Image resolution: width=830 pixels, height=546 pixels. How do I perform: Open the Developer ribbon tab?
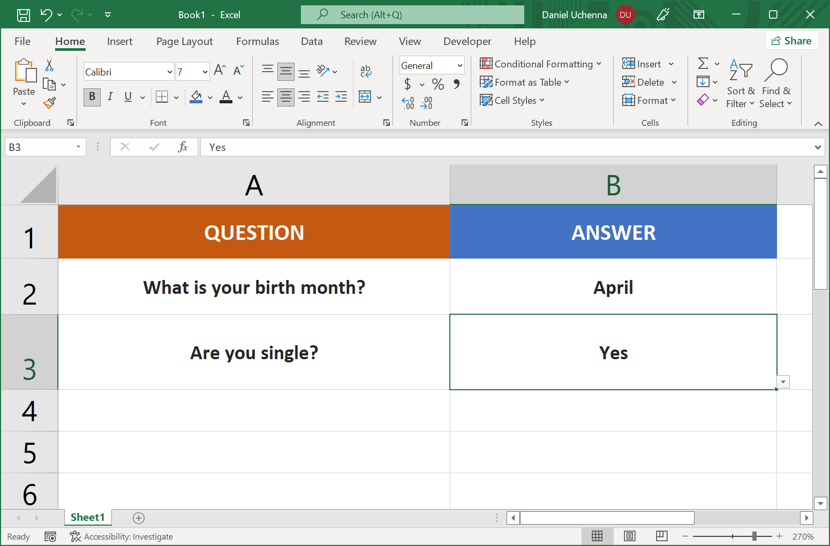467,41
